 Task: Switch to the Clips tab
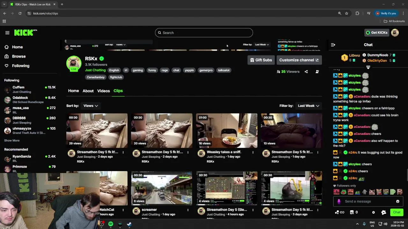point(118,91)
